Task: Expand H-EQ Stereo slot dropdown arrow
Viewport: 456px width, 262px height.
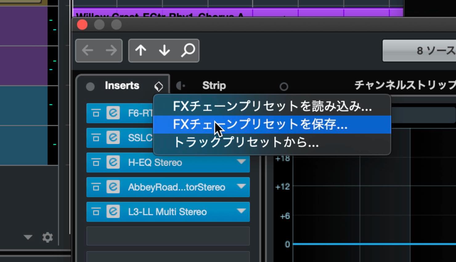Action: (241, 162)
